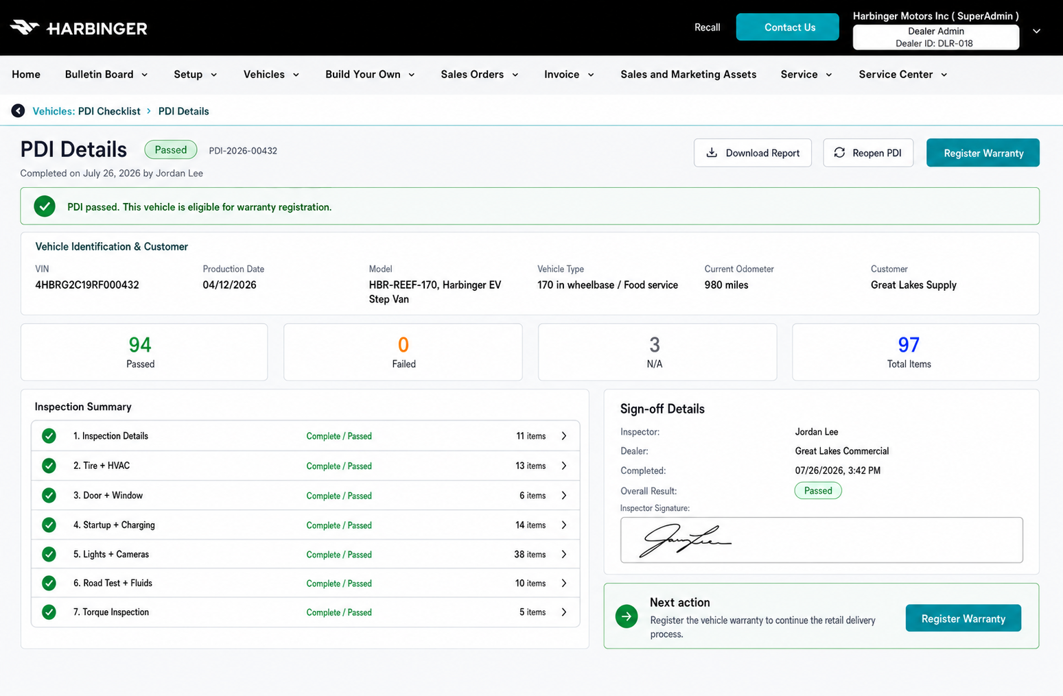This screenshot has height=696, width=1063.
Task: Open the account dropdown arrow in header
Action: click(x=1037, y=31)
